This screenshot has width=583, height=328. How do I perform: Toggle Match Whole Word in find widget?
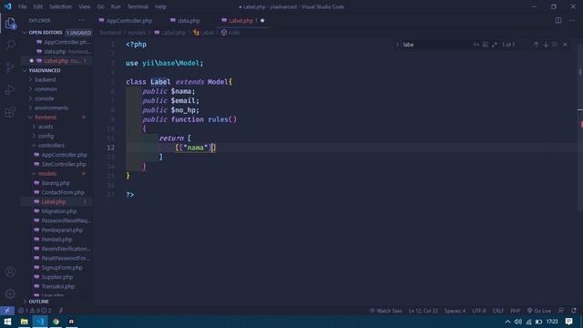(x=486, y=45)
